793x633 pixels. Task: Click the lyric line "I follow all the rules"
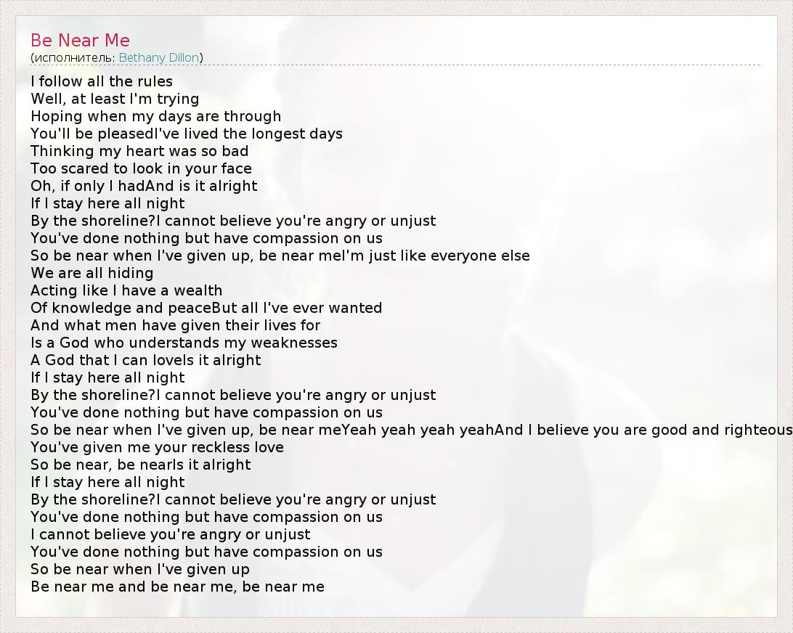[x=102, y=81]
